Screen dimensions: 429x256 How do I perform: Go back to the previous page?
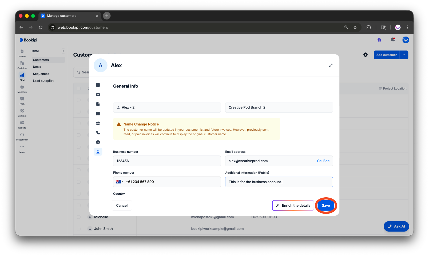(x=21, y=27)
